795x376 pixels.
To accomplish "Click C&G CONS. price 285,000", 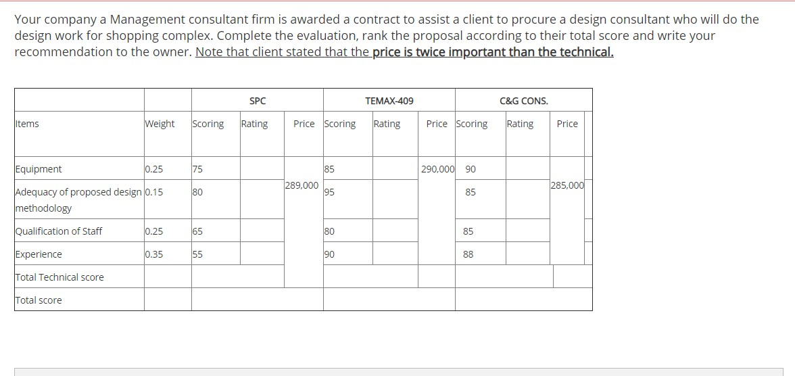I will (x=567, y=185).
